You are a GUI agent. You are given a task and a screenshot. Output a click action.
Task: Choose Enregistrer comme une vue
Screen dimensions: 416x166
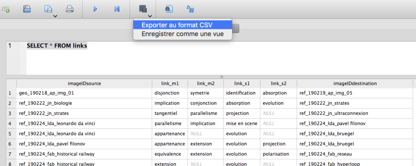pos(182,34)
